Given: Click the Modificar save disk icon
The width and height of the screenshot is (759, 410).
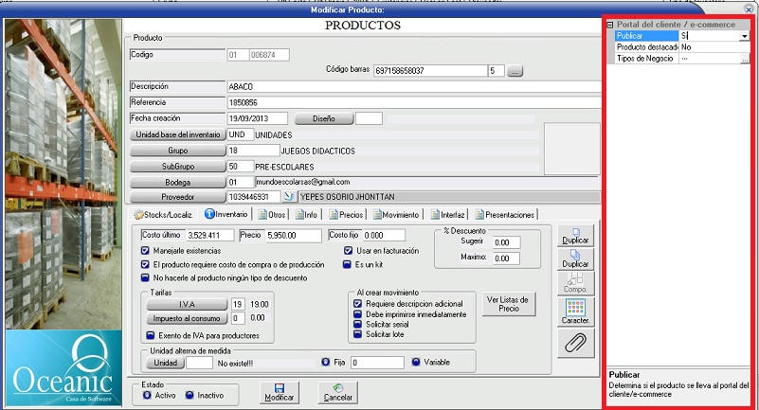Looking at the screenshot, I should coord(280,389).
